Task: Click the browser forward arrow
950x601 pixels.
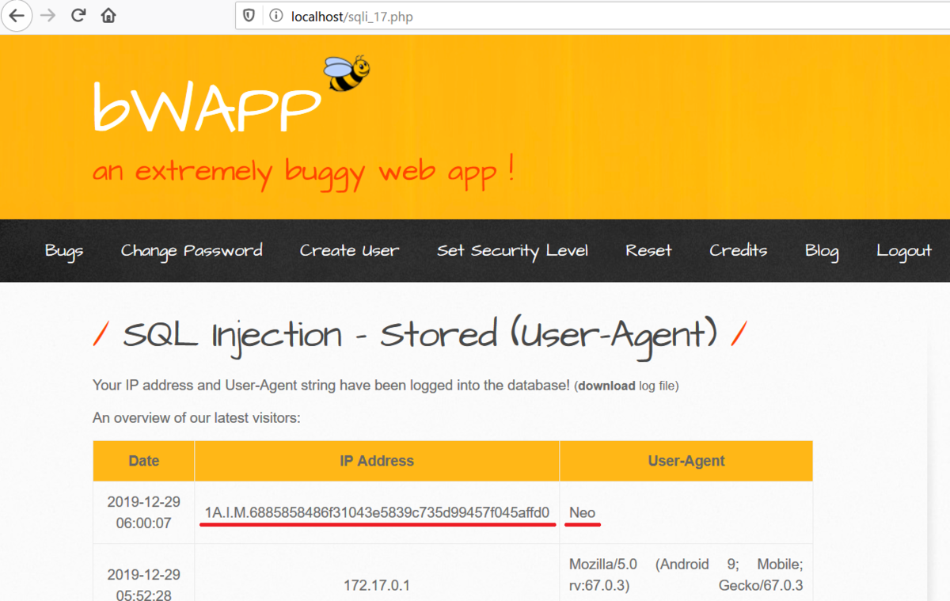Action: tap(48, 16)
